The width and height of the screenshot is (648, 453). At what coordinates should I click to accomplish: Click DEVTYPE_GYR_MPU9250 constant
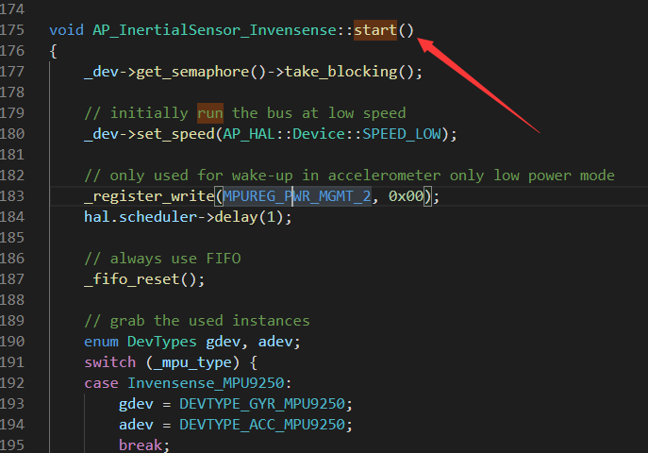262,404
